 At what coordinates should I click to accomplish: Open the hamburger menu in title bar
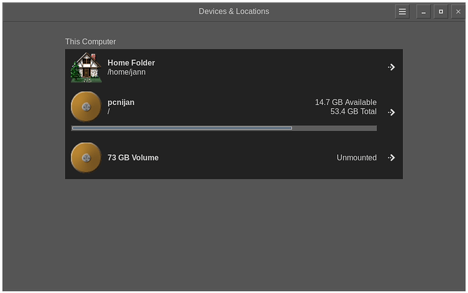[x=402, y=12]
